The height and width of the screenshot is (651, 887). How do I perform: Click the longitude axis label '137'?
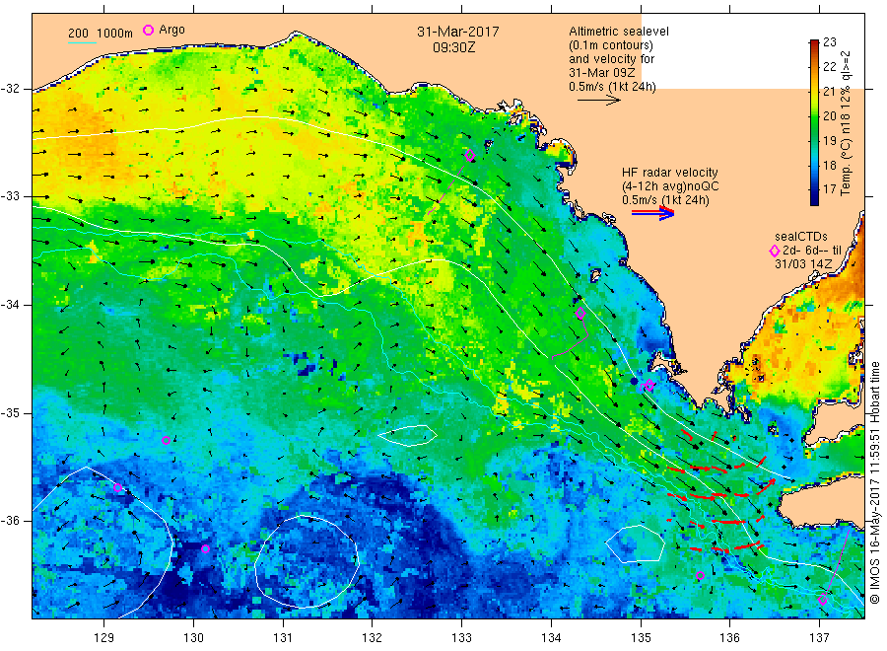(x=819, y=638)
